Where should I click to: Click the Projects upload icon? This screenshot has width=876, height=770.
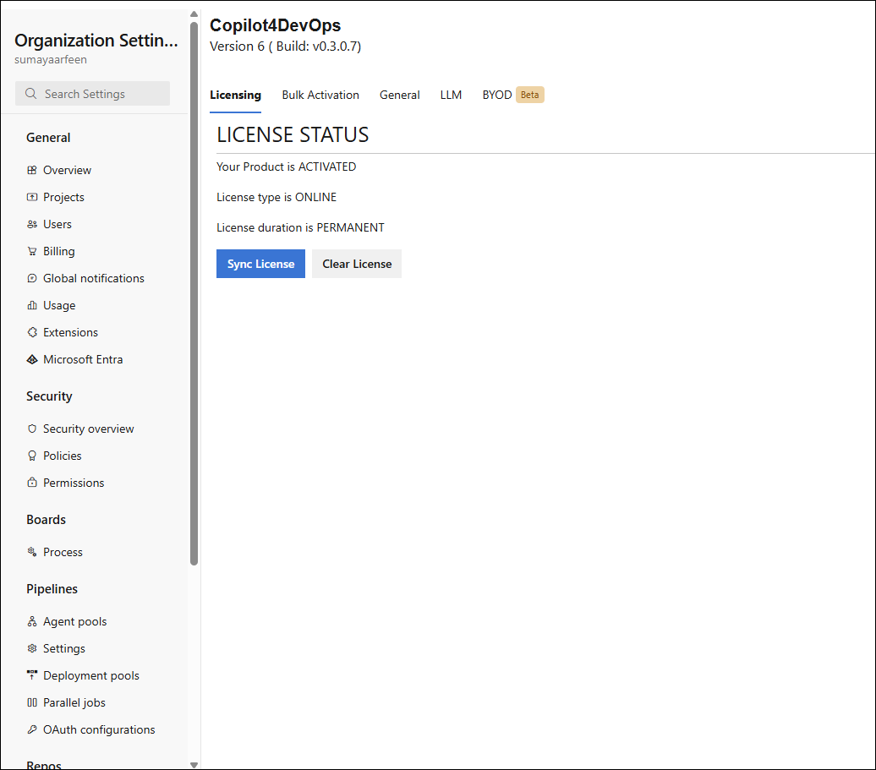coord(32,197)
